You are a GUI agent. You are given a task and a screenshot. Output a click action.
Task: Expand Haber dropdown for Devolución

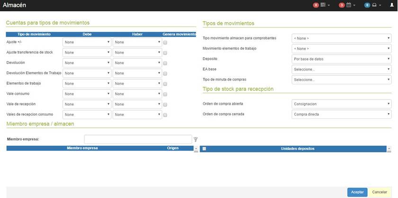[137, 63]
